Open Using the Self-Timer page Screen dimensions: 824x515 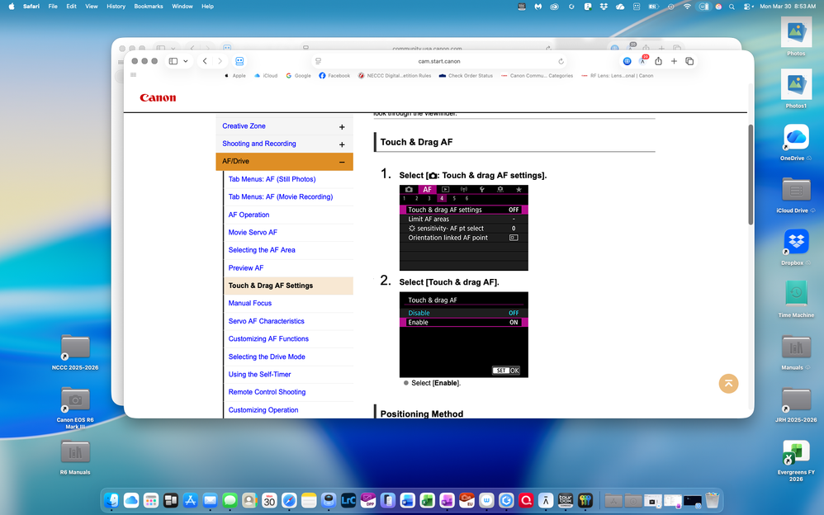[x=259, y=375]
